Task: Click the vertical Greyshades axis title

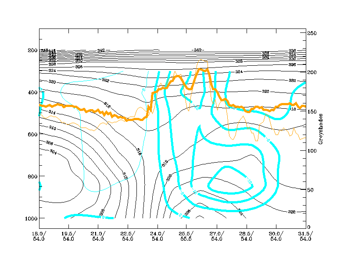Action: pos(321,130)
